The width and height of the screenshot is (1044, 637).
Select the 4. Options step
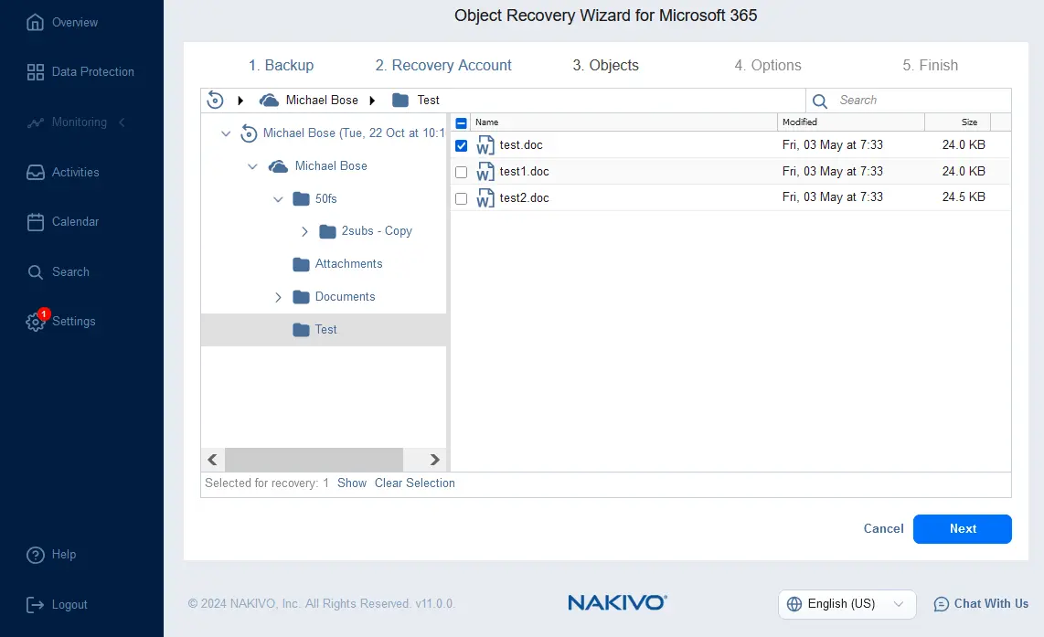768,65
